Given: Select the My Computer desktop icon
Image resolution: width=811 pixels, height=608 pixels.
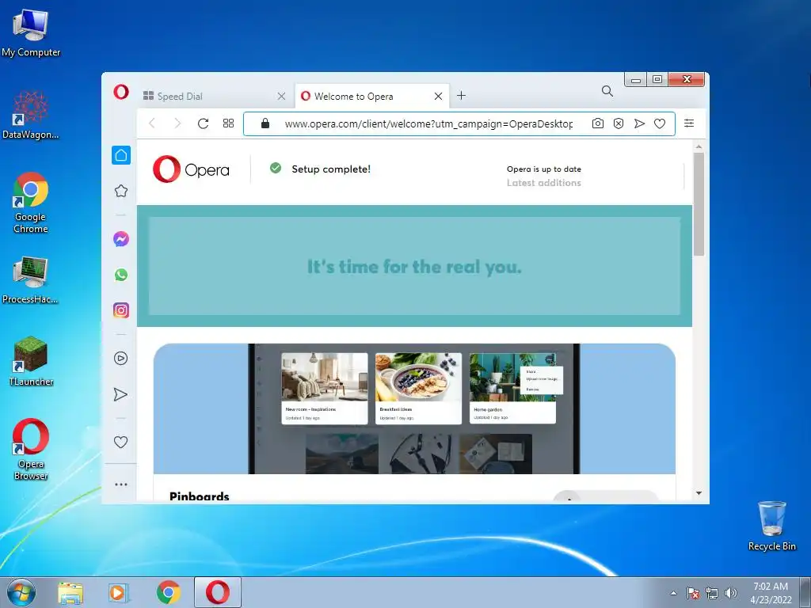Looking at the screenshot, I should point(31,33).
